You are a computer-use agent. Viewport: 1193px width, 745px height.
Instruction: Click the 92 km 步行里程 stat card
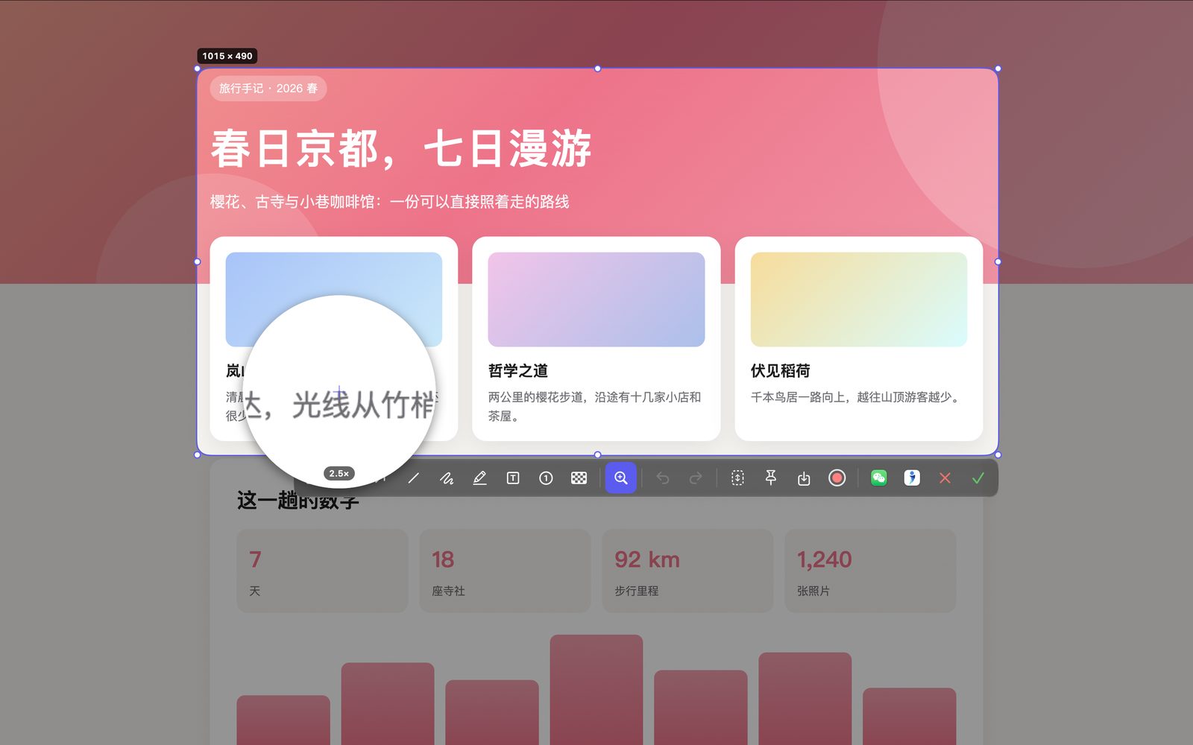click(687, 571)
